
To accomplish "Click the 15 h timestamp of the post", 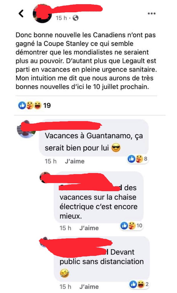I will click(61, 18).
